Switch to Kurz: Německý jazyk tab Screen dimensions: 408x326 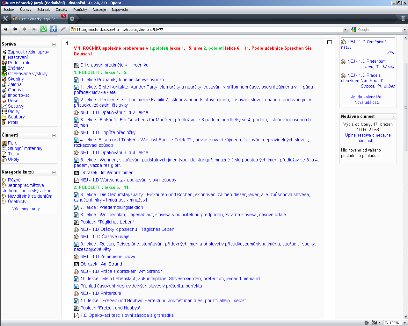39,19
